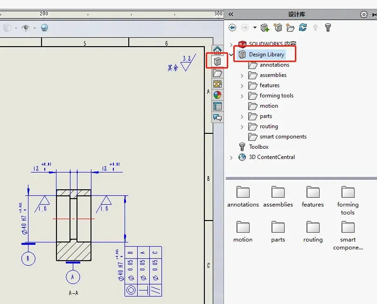The height and width of the screenshot is (304, 377).
Task: Select the A-A section view label
Action: point(73,293)
